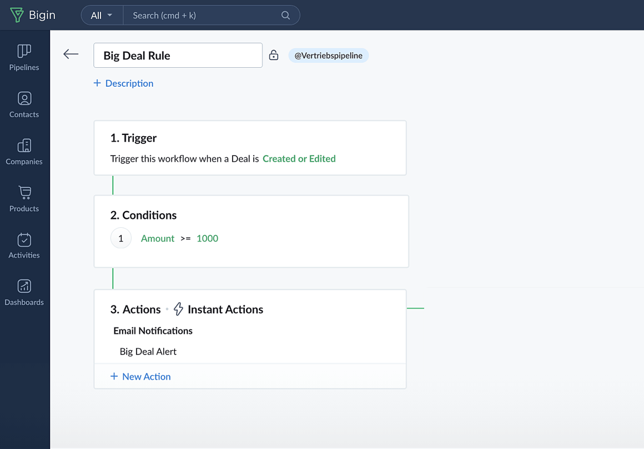Add a New Action
Screen dimensions: 644x449
point(140,377)
